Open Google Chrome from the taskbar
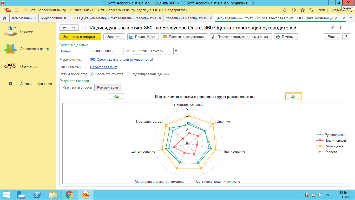 [x=69, y=195]
